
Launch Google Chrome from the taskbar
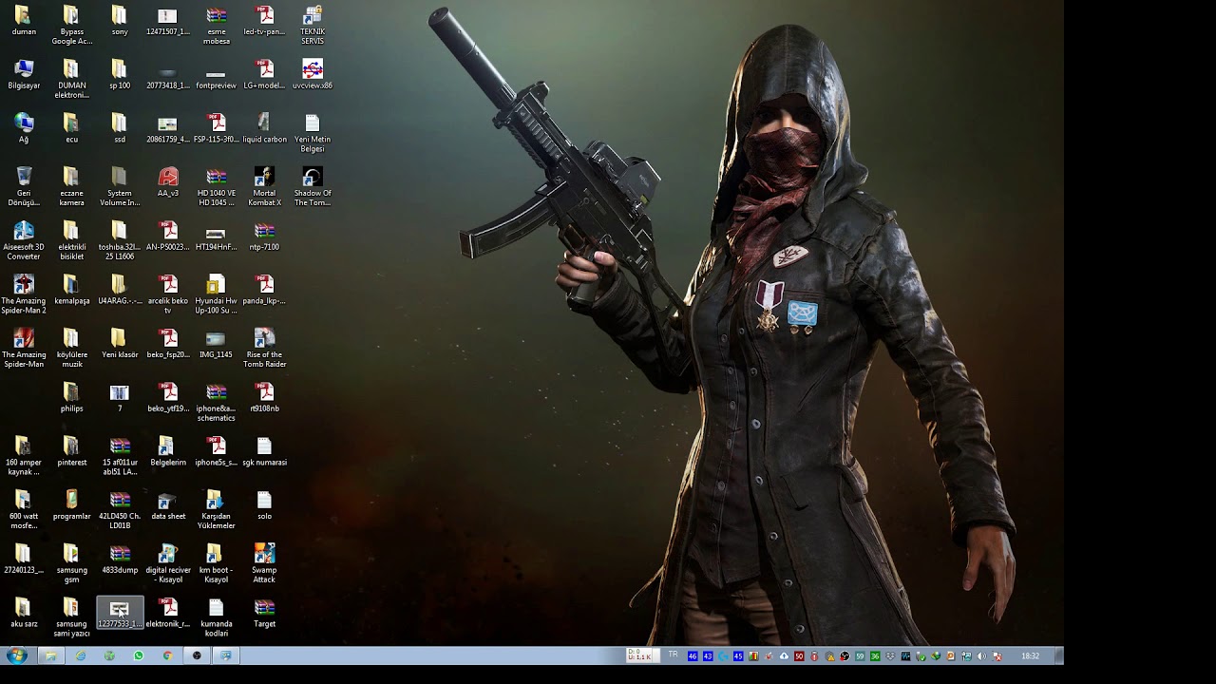[167, 655]
